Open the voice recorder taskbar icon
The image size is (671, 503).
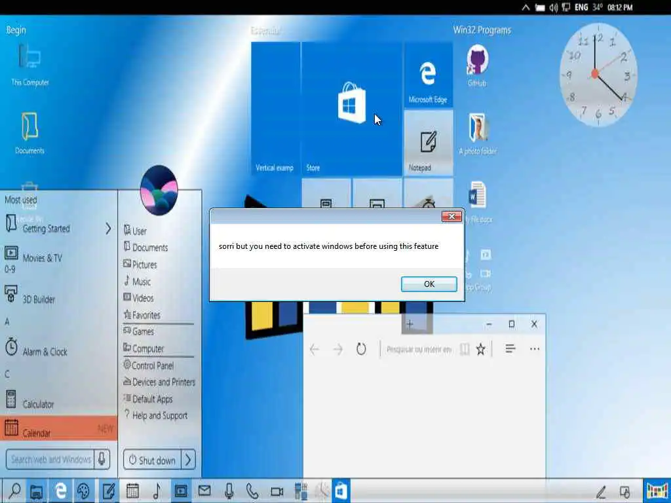(229, 491)
